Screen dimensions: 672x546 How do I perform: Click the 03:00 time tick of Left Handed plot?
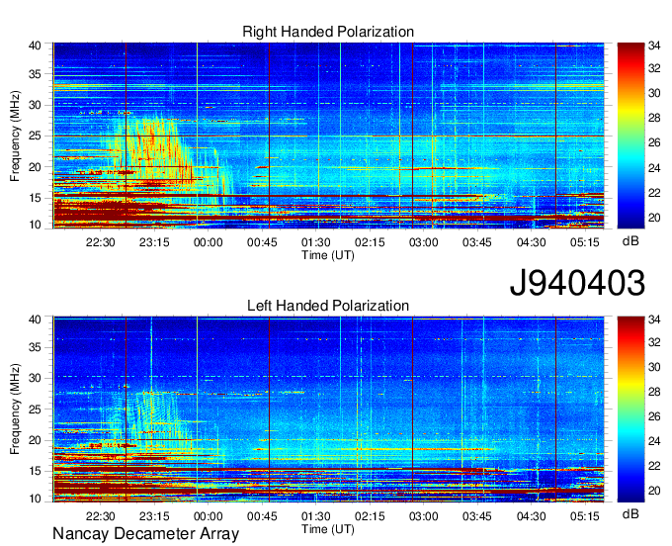(x=423, y=516)
